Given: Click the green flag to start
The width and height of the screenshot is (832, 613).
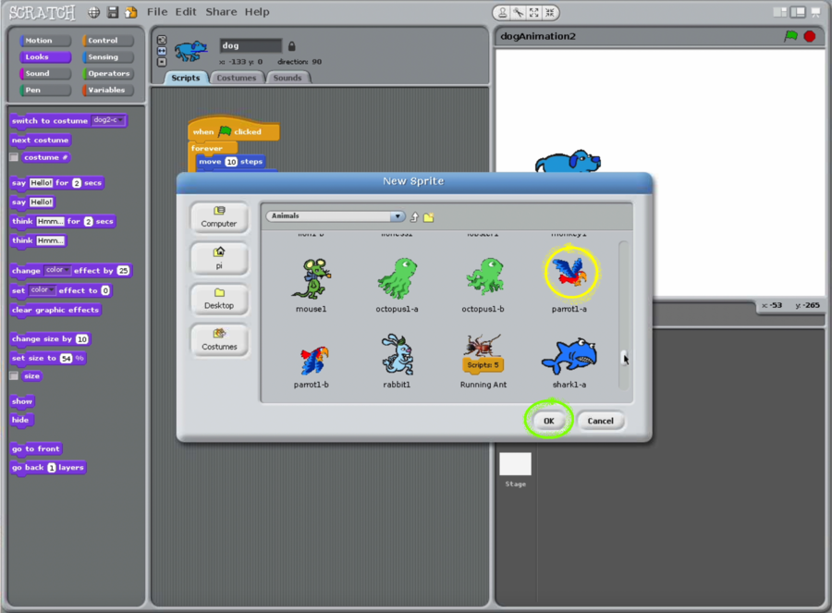Looking at the screenshot, I should (x=790, y=36).
